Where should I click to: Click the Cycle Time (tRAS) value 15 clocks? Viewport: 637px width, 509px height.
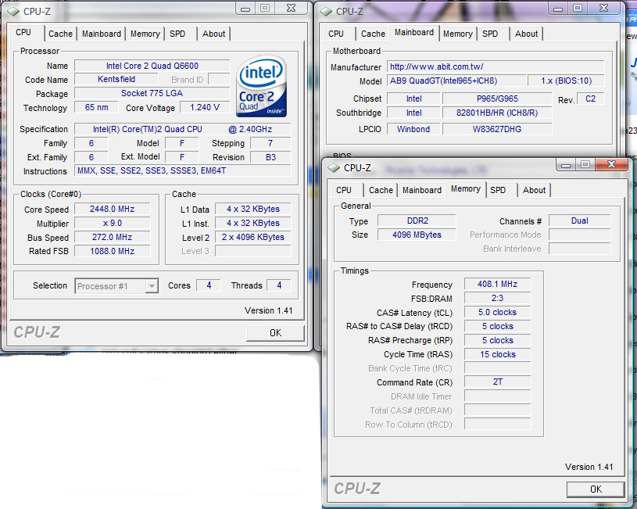497,354
